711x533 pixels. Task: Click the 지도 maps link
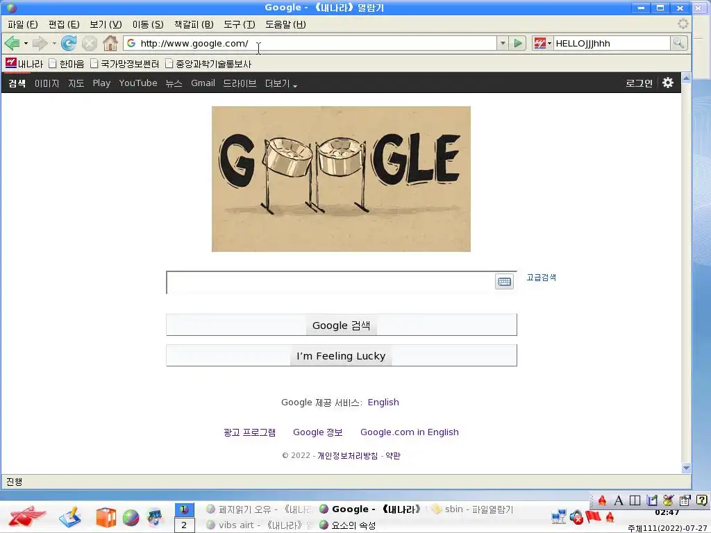coord(76,83)
